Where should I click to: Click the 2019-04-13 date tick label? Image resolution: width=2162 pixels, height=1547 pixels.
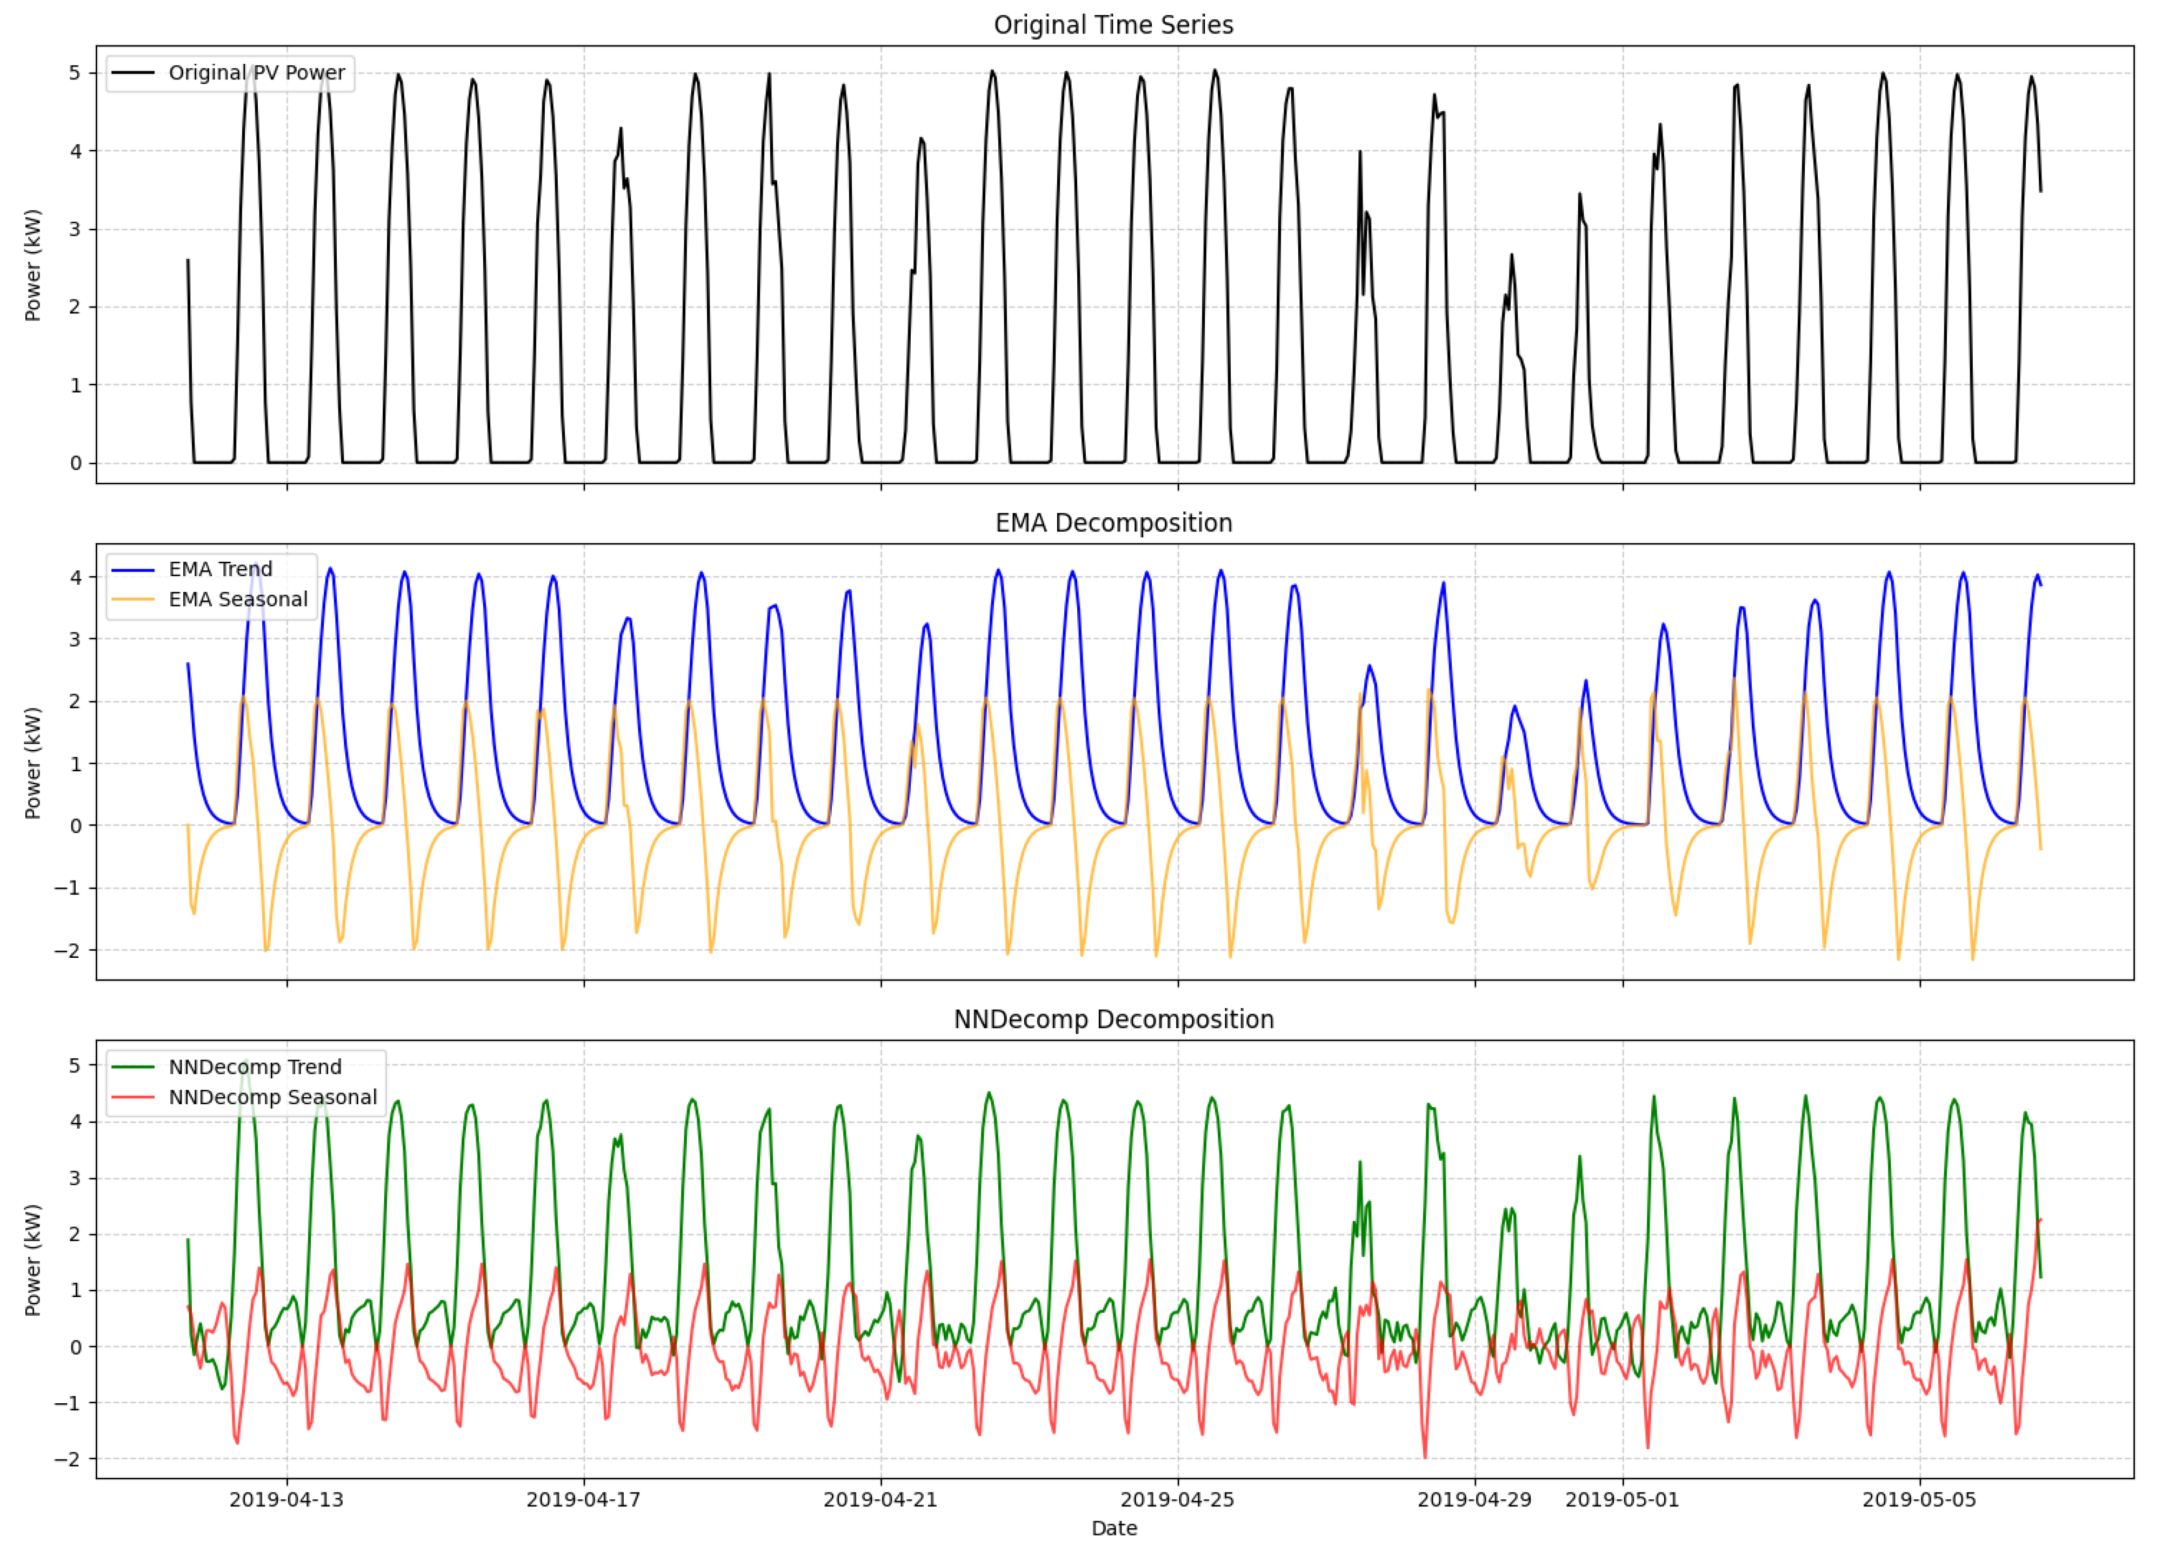tap(286, 1499)
